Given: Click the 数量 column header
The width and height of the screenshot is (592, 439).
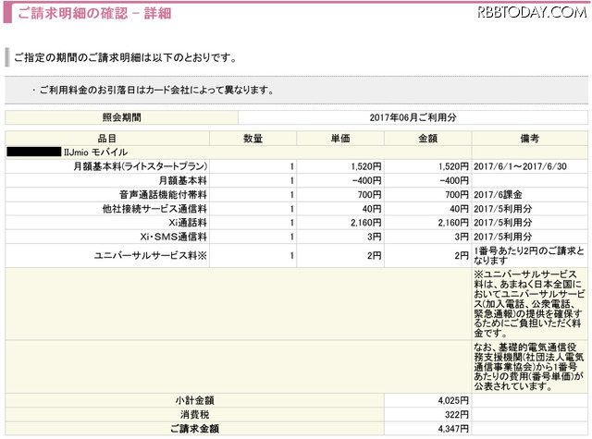Looking at the screenshot, I should point(253,138).
